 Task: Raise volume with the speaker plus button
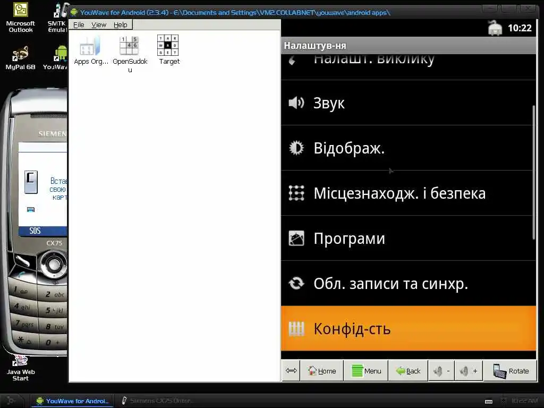(469, 371)
